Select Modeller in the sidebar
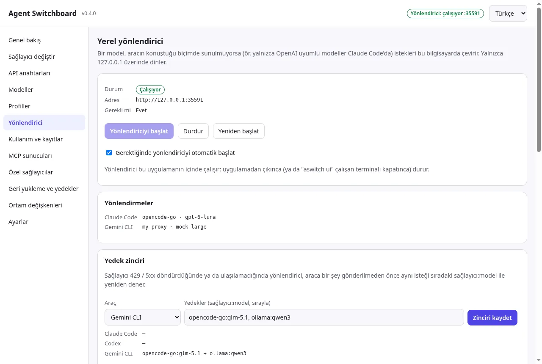 click(44, 90)
